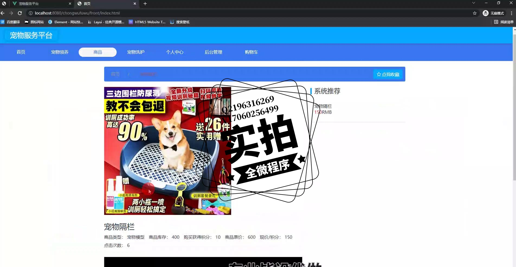This screenshot has width=516, height=267.
Task: Open a new tab with plus icon
Action: pos(145,4)
